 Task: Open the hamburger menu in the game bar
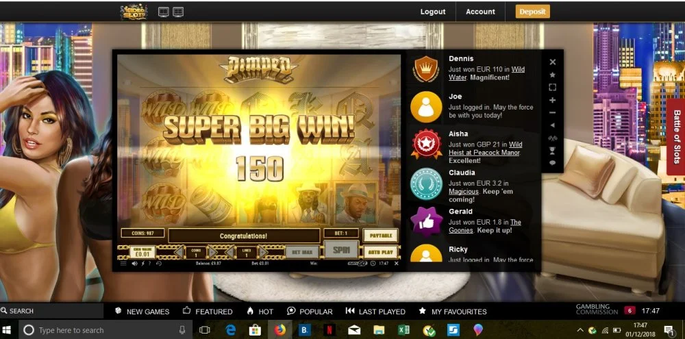[x=123, y=264]
